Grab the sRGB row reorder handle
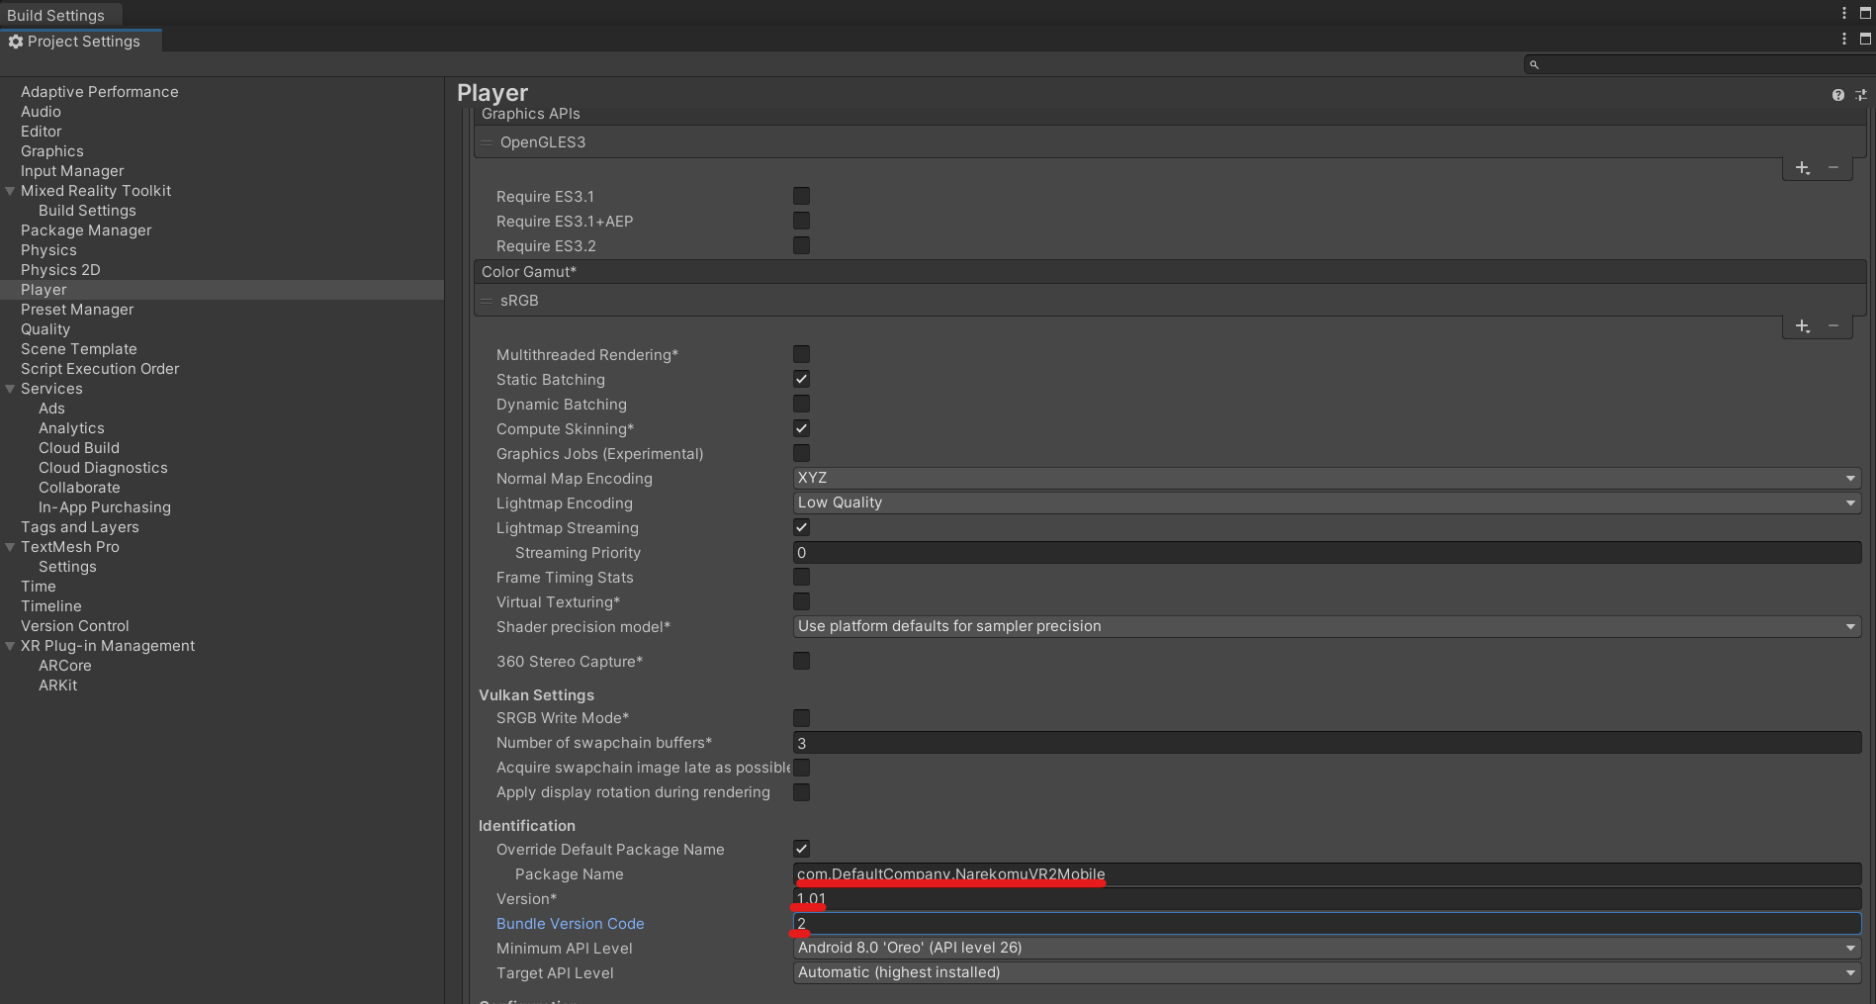This screenshot has width=1876, height=1004. [x=487, y=301]
